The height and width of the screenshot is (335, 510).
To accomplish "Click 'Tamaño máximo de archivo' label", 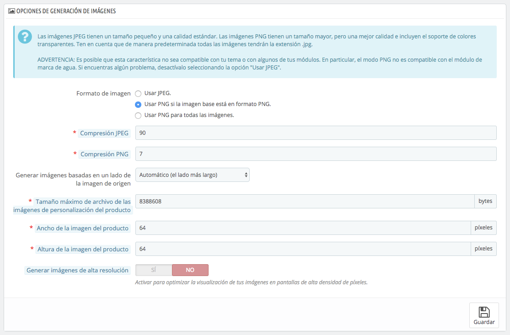I will point(72,206).
